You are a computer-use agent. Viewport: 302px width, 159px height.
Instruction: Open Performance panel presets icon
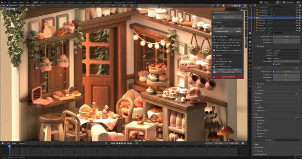coord(296,117)
